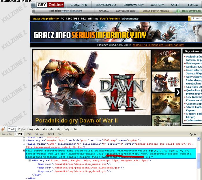Viewport: 202px width, 180px height.
Task: Open Abonamenty link
Action: coord(130,19)
